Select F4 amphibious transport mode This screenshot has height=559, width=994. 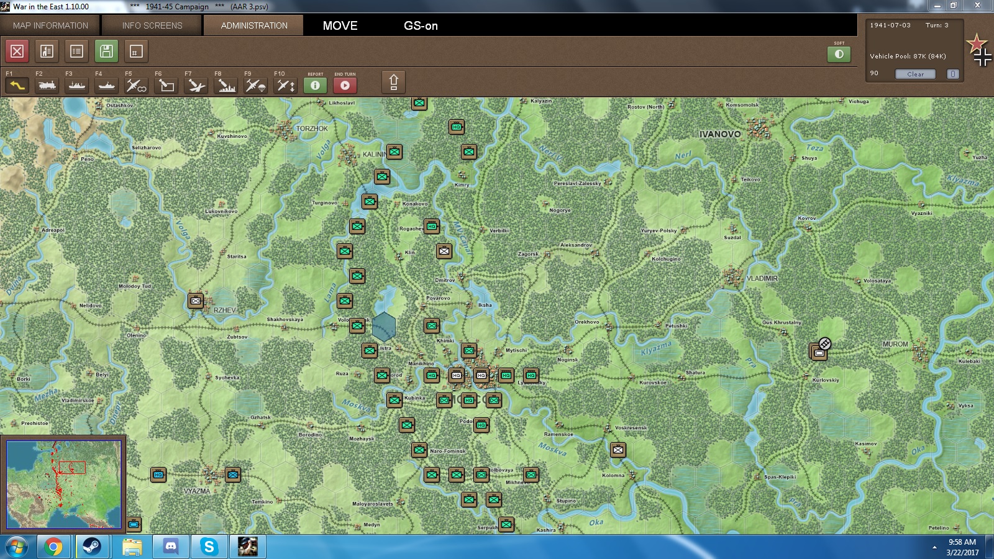[107, 85]
